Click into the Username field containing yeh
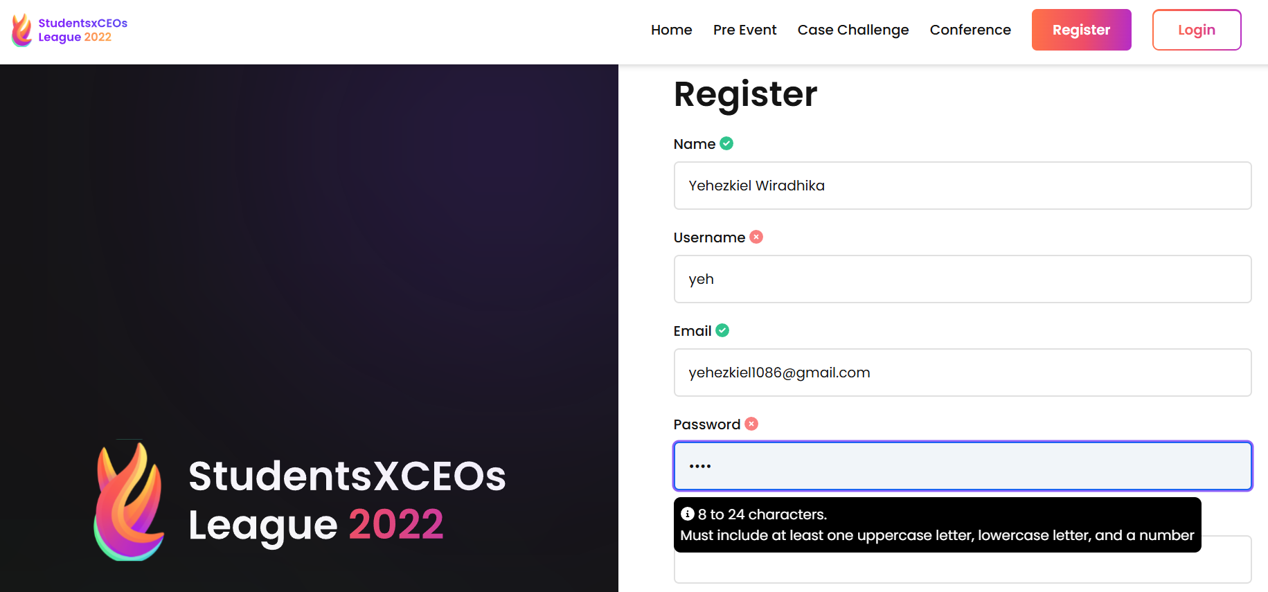 pyautogui.click(x=962, y=279)
